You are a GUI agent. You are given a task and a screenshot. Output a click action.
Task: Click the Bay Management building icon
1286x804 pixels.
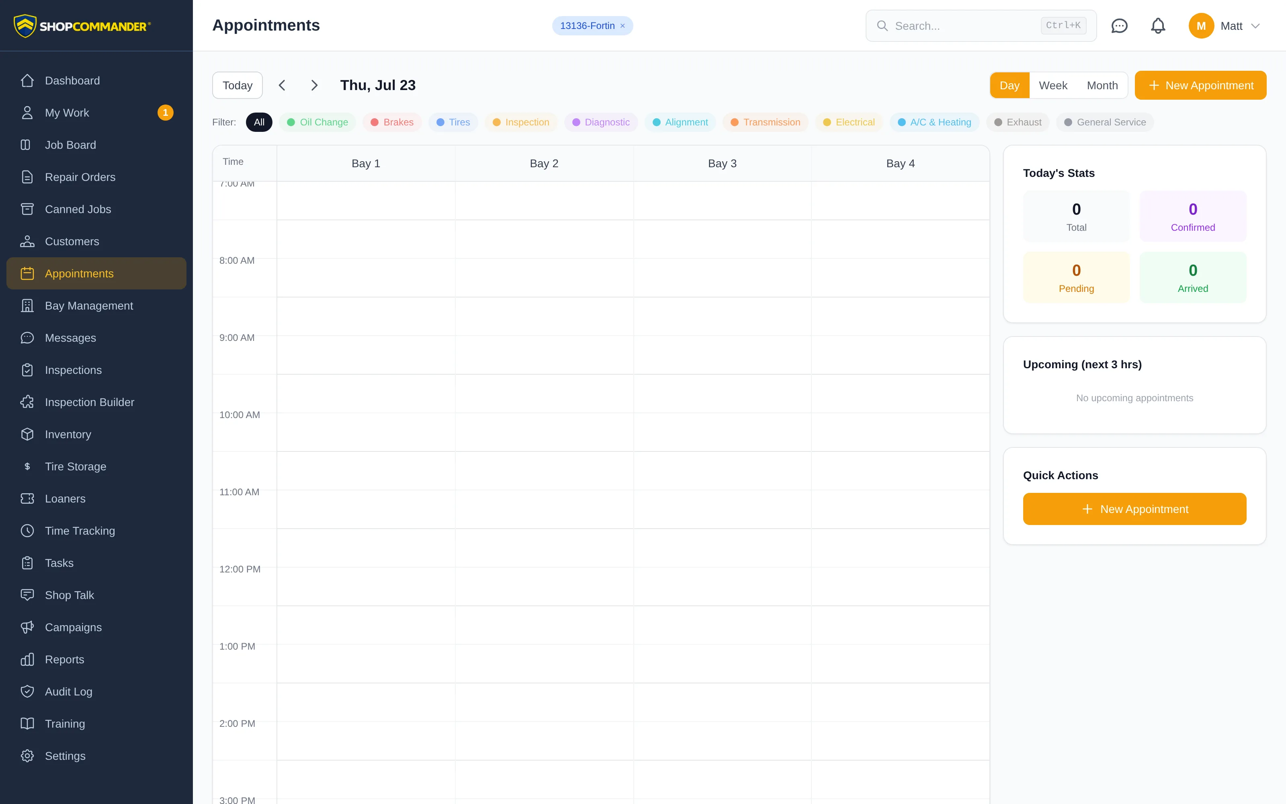coord(27,306)
